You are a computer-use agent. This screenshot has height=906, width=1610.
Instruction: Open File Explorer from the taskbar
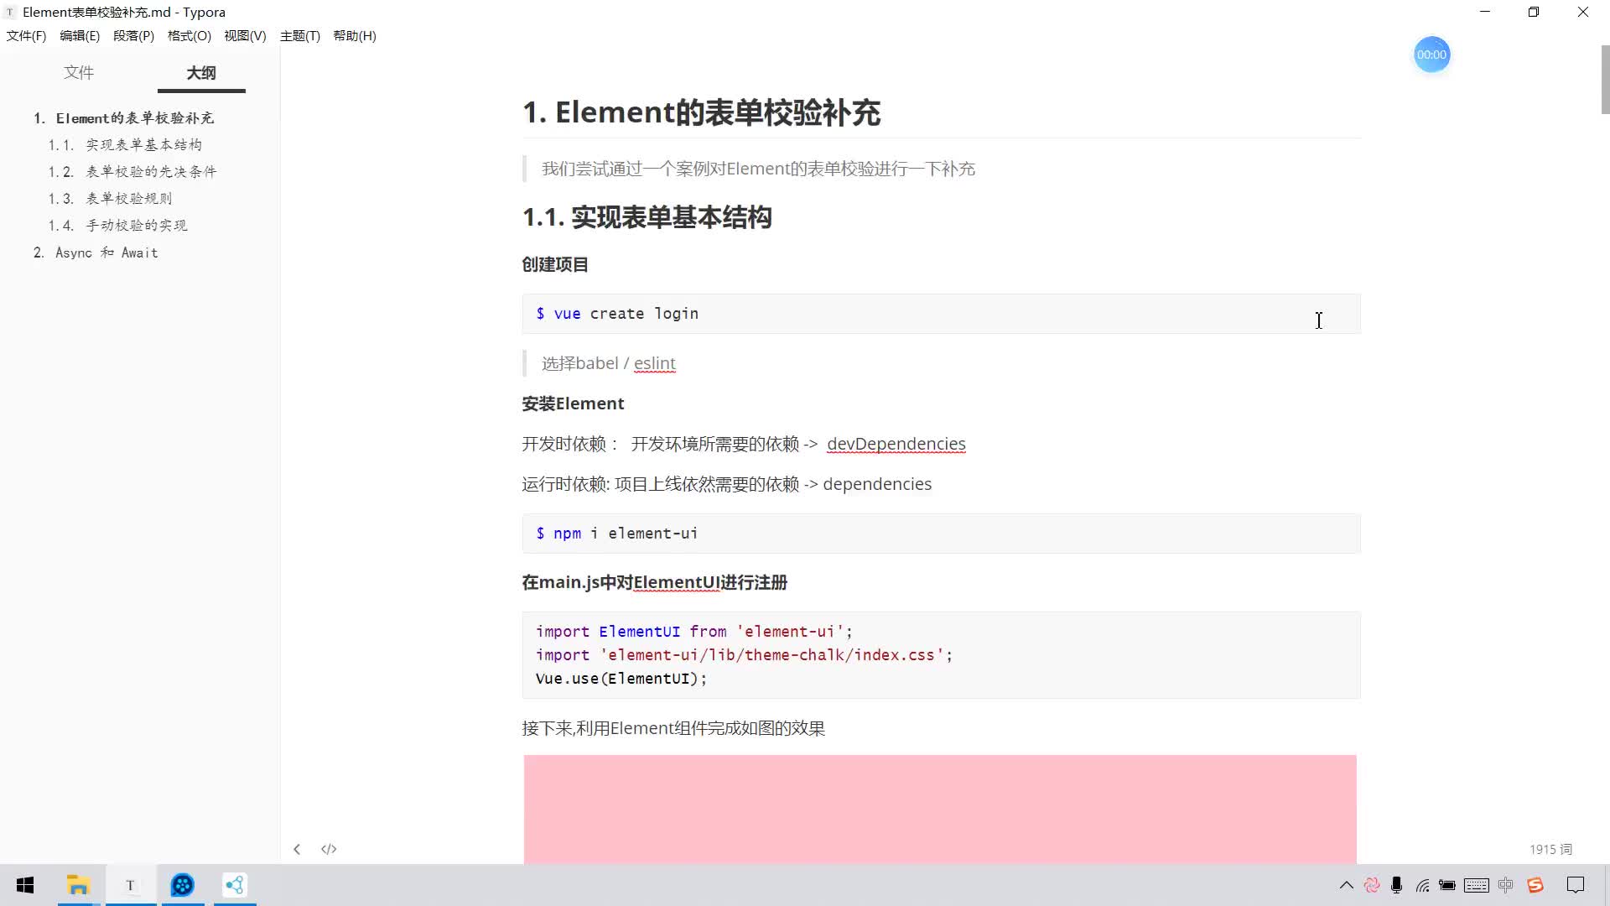pos(78,885)
